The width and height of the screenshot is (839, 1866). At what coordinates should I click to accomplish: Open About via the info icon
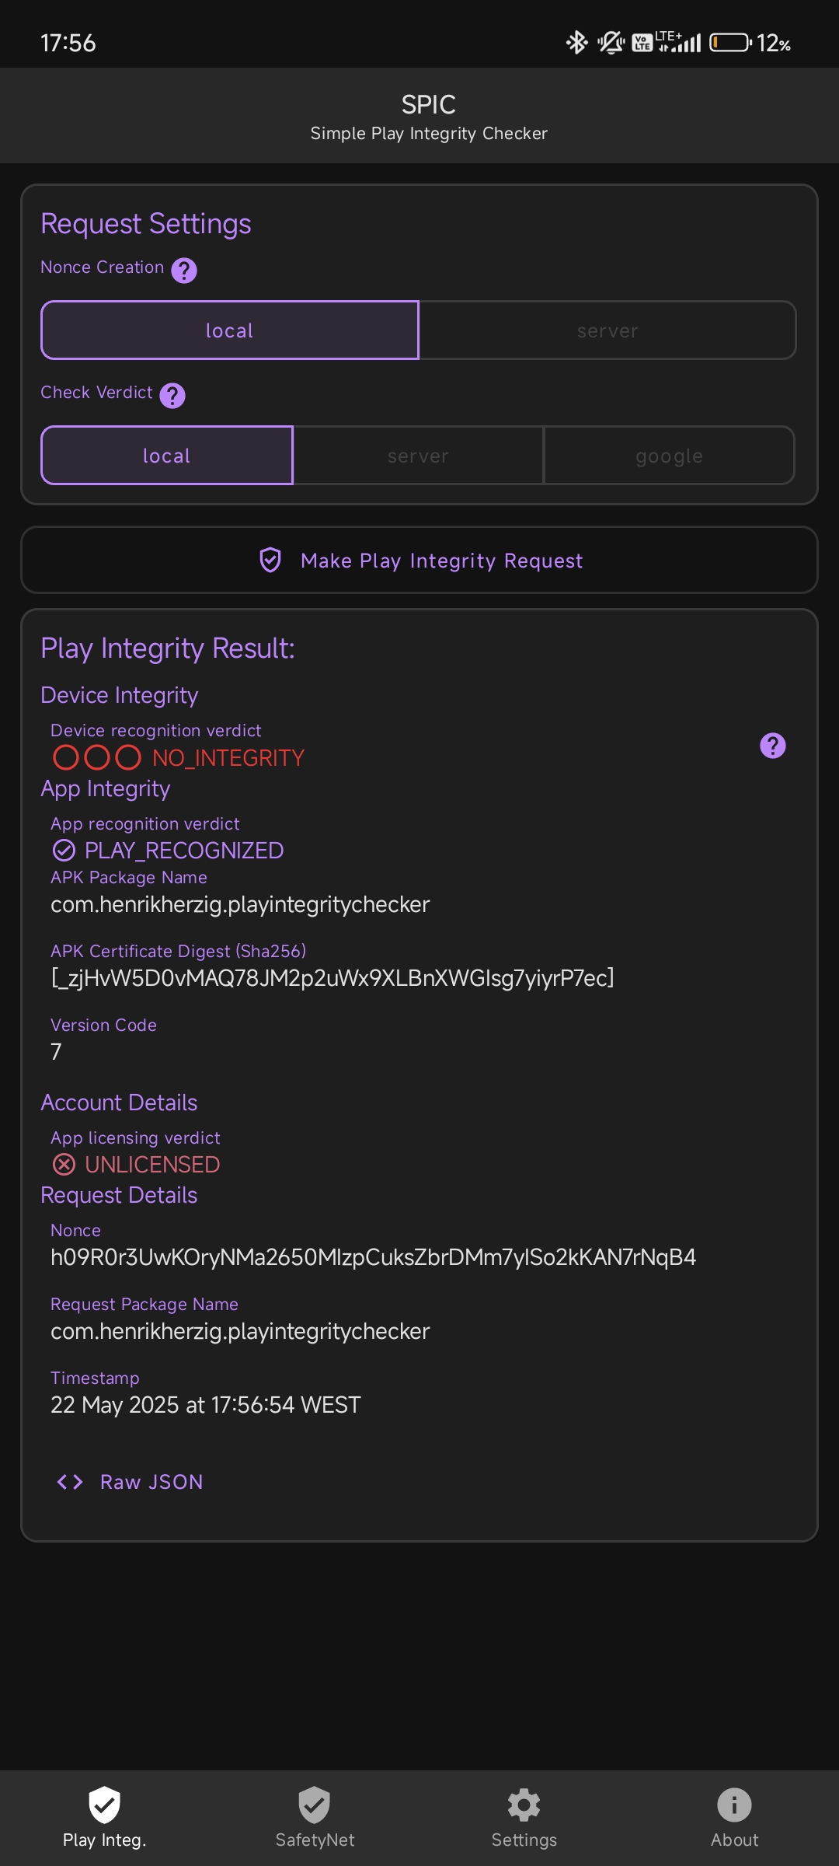coord(734,1805)
